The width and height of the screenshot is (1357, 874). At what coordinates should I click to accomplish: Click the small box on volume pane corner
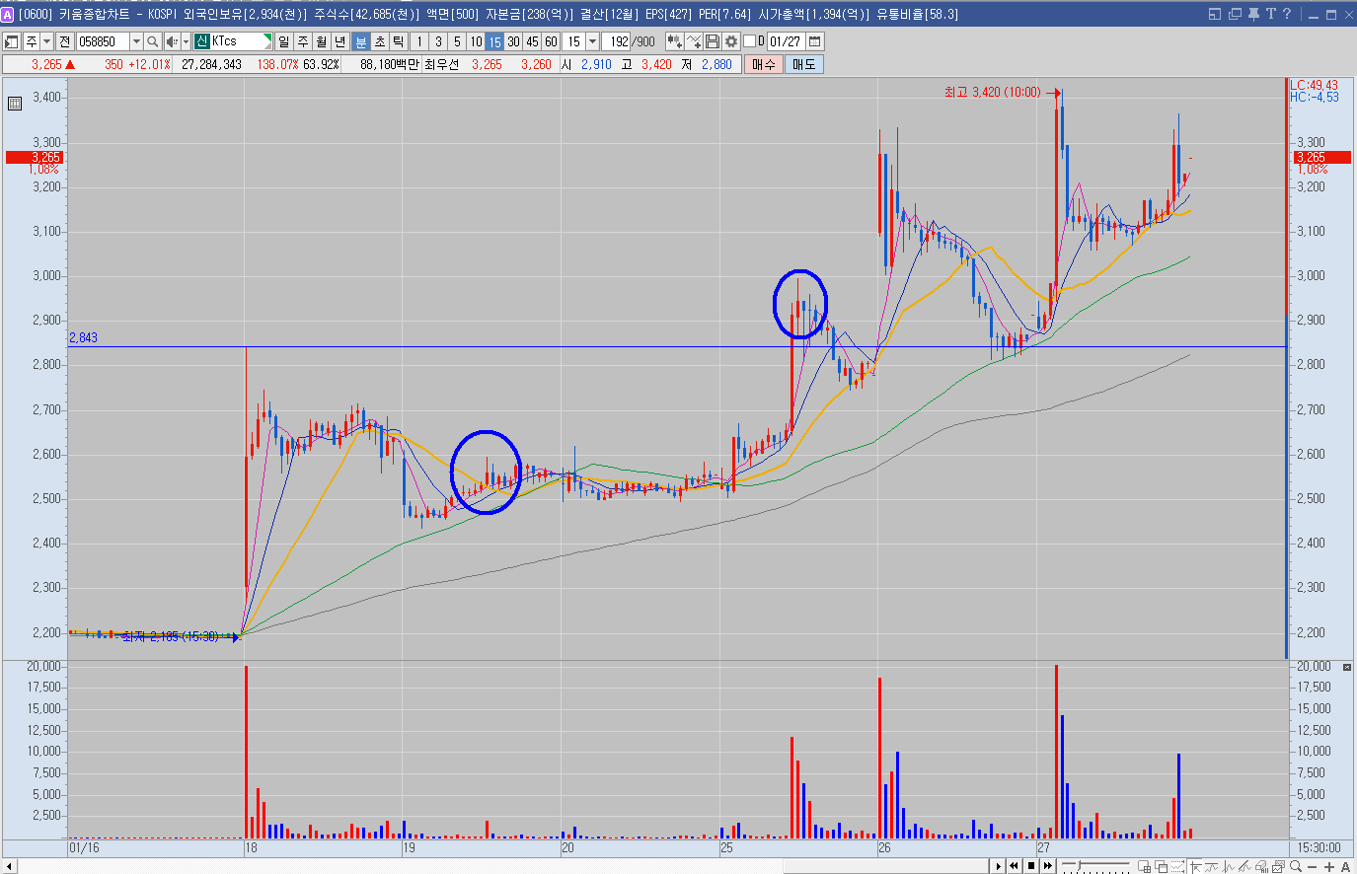click(x=1347, y=668)
